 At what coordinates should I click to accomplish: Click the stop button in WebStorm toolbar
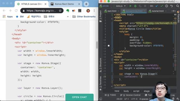[x=145, y=6]
